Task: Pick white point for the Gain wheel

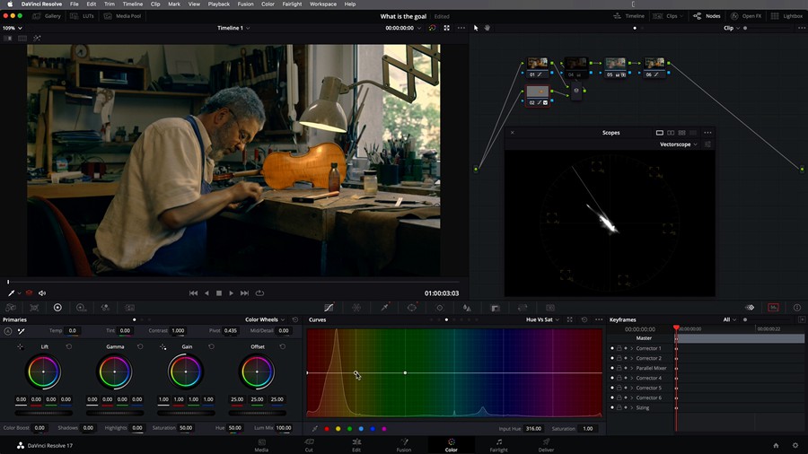Action: coord(162,347)
